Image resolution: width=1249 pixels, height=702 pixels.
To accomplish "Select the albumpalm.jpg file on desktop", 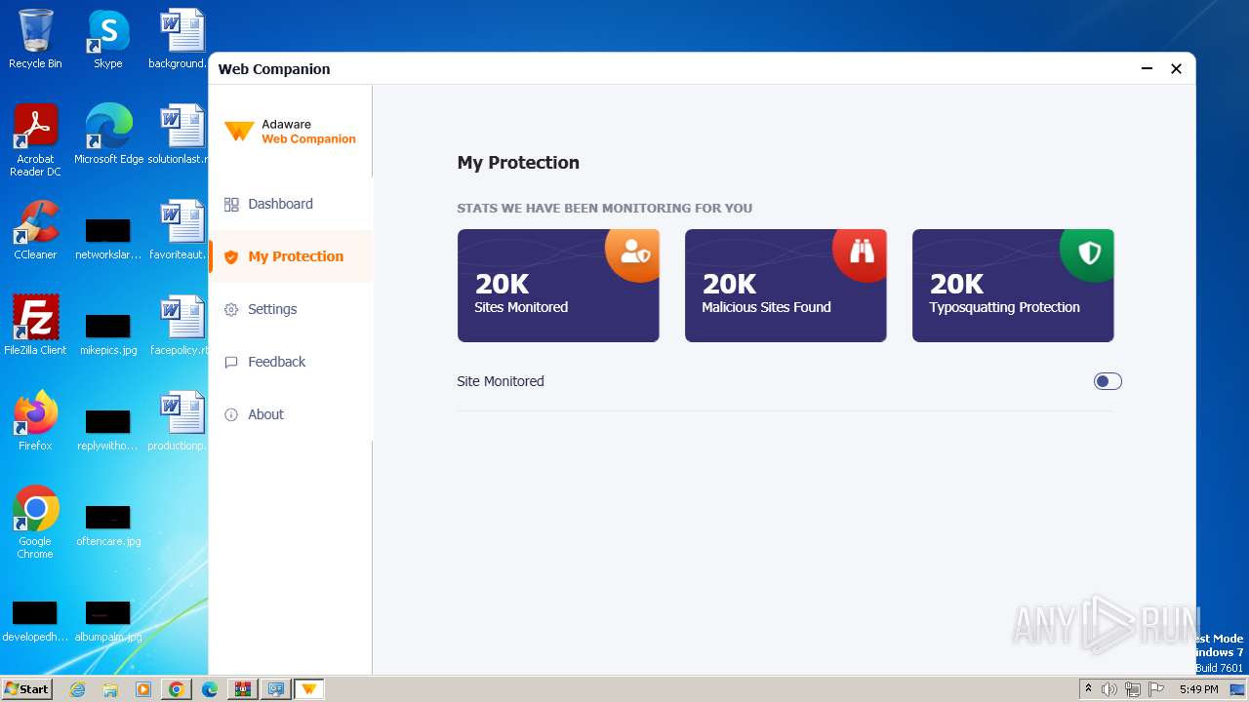I will pyautogui.click(x=108, y=621).
